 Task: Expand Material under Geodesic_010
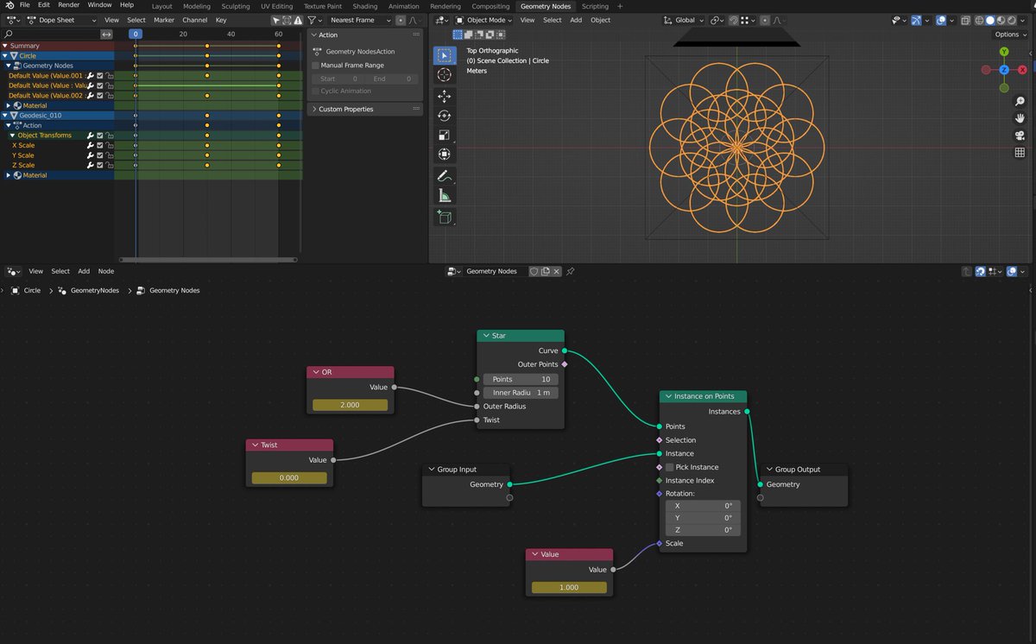9,175
